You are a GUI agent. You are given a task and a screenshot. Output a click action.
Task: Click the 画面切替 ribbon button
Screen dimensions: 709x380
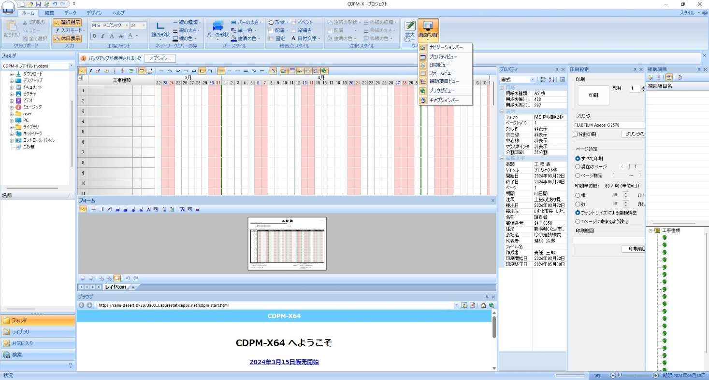(428, 30)
